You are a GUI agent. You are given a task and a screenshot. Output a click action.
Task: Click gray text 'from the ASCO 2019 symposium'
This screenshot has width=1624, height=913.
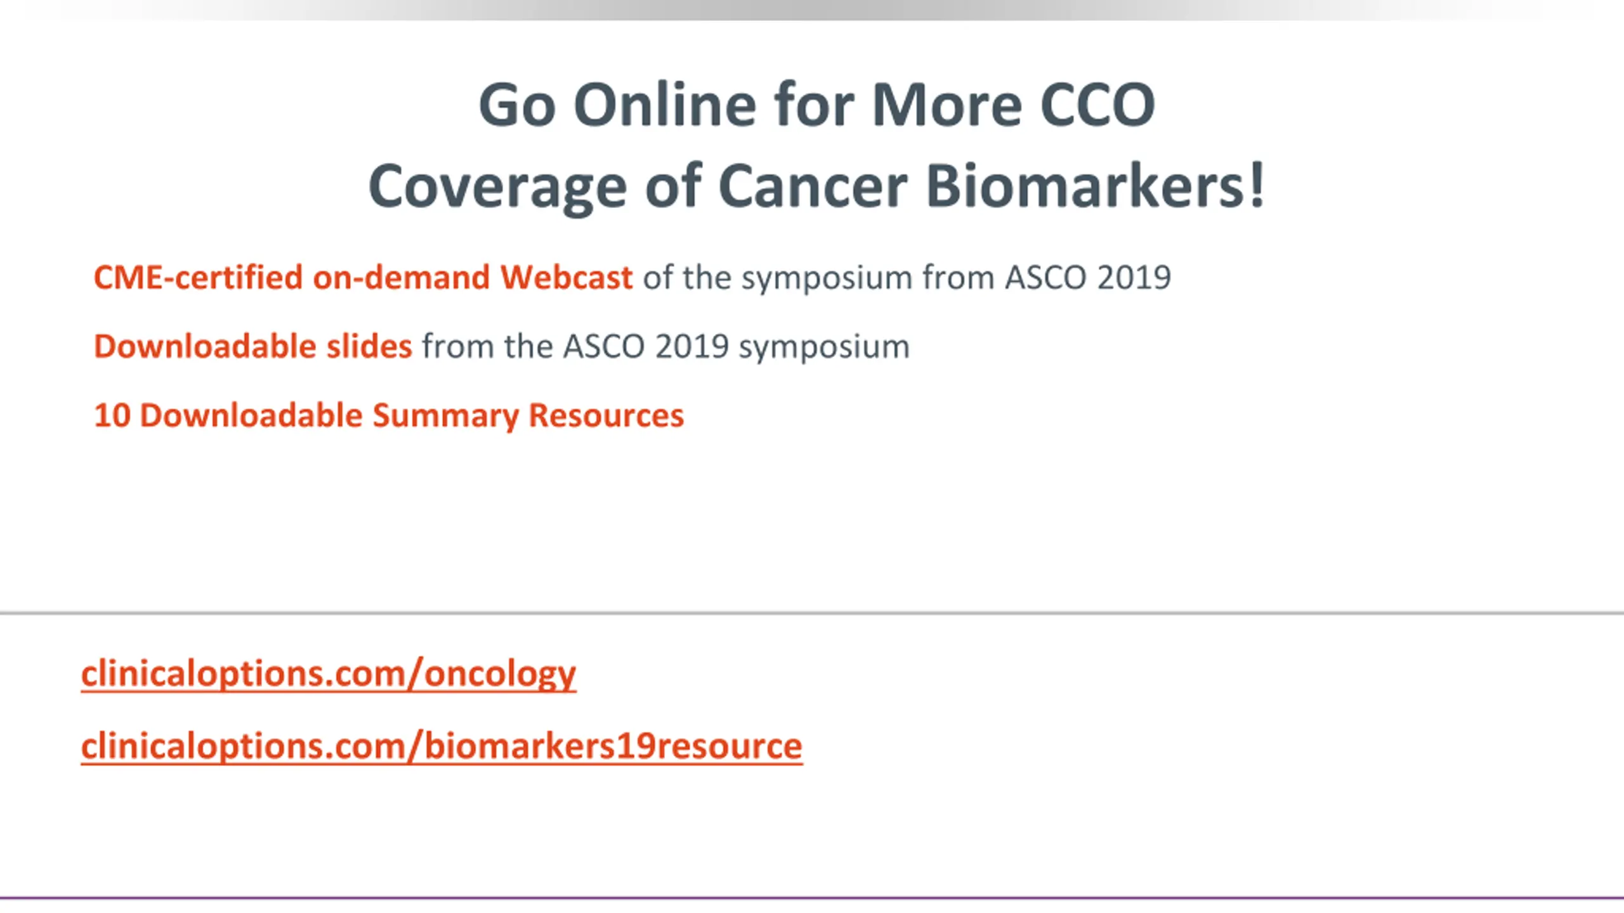pyautogui.click(x=666, y=347)
